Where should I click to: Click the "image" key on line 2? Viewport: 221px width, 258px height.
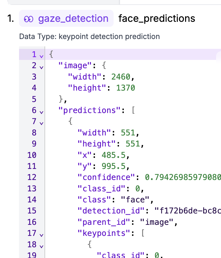[x=75, y=65]
